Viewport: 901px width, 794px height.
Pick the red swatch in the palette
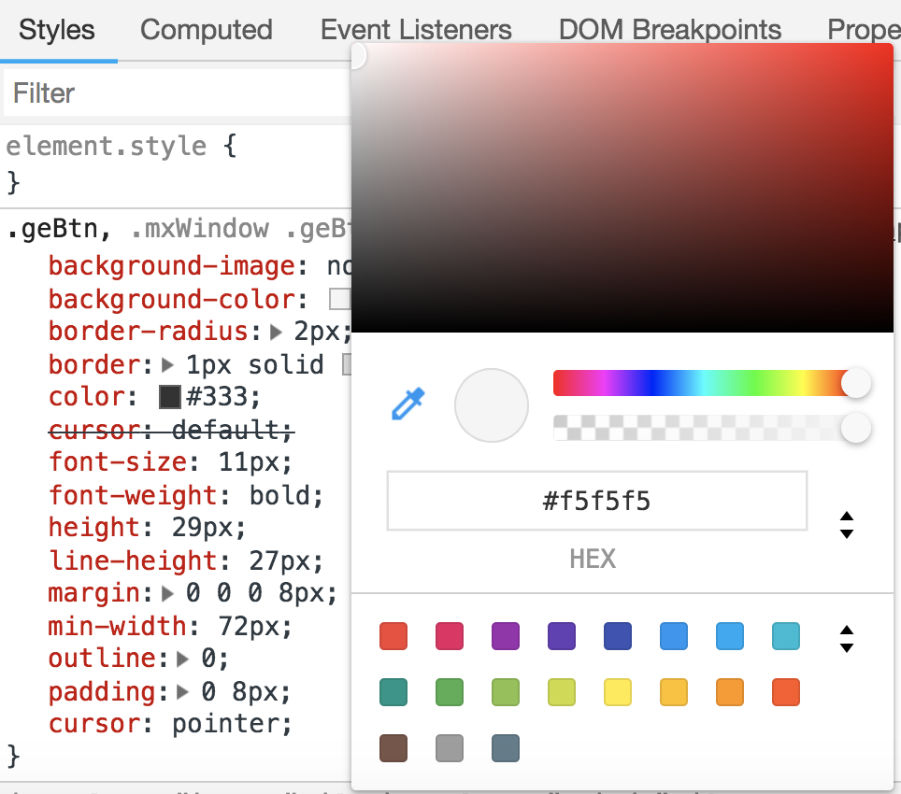[x=393, y=636]
